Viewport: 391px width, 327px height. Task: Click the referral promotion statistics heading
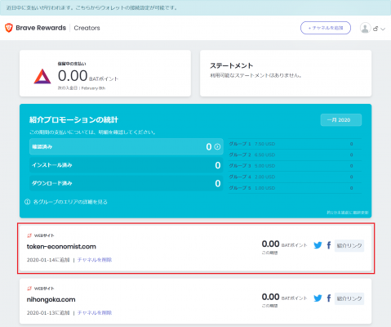click(x=73, y=120)
